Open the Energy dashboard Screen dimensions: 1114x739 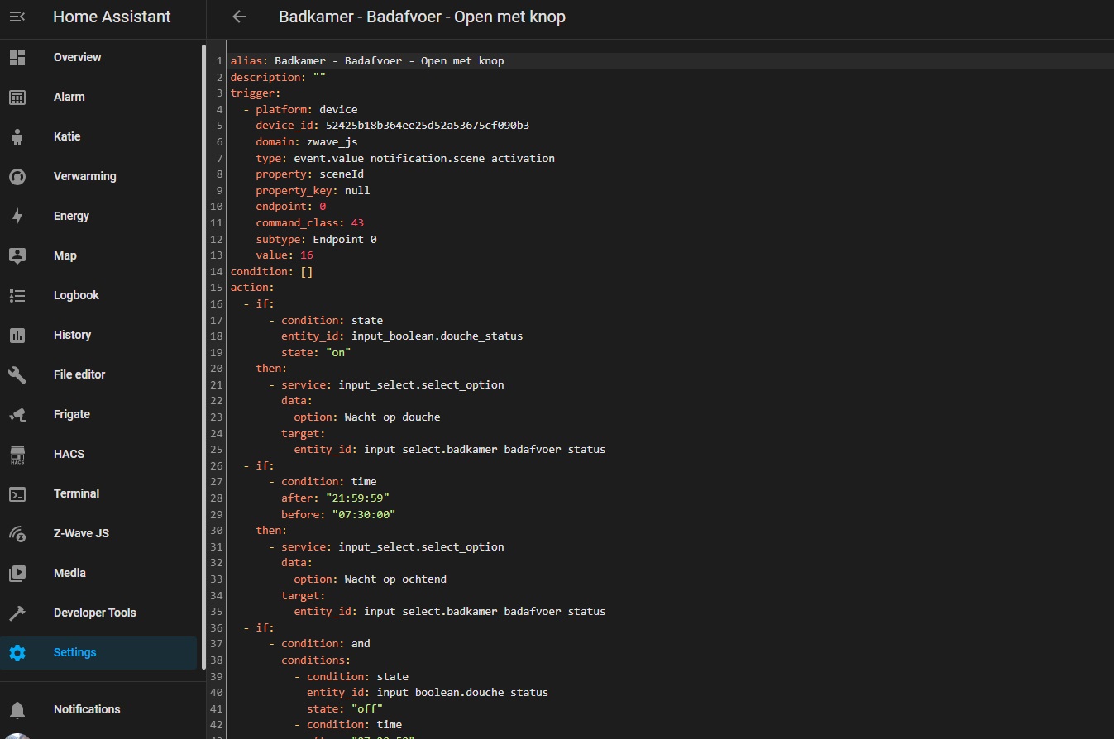point(71,216)
